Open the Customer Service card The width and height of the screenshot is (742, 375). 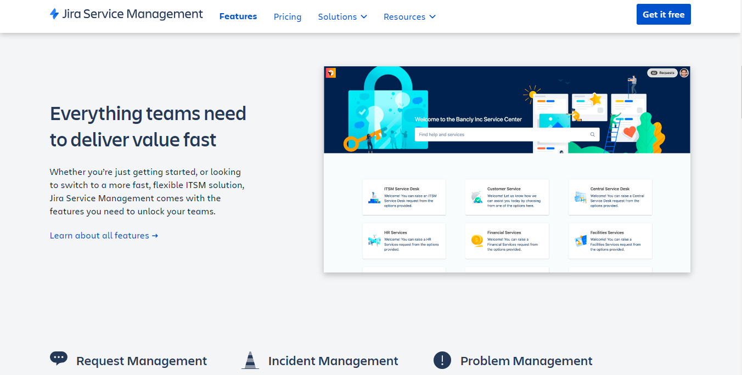pos(507,197)
